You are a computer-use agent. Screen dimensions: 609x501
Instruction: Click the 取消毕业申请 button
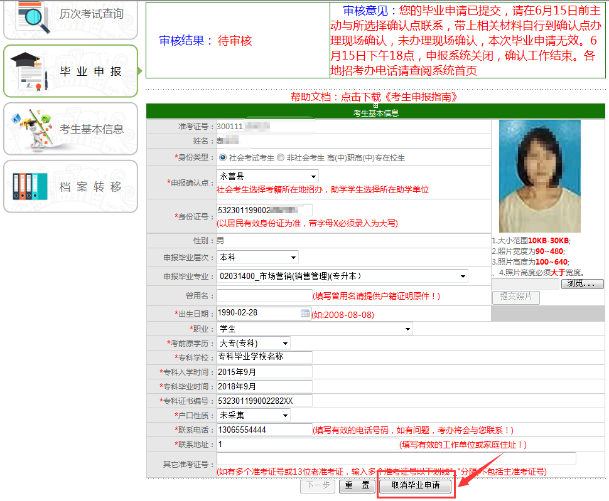pyautogui.click(x=415, y=487)
